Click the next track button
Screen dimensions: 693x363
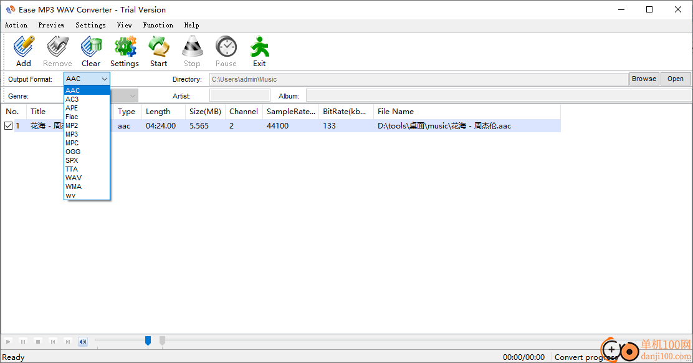[x=68, y=341]
